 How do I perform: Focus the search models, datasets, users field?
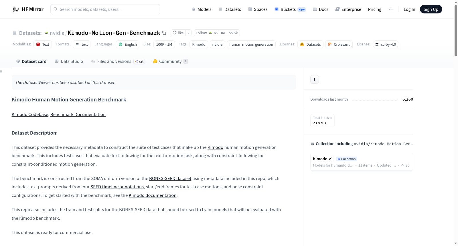(x=105, y=9)
